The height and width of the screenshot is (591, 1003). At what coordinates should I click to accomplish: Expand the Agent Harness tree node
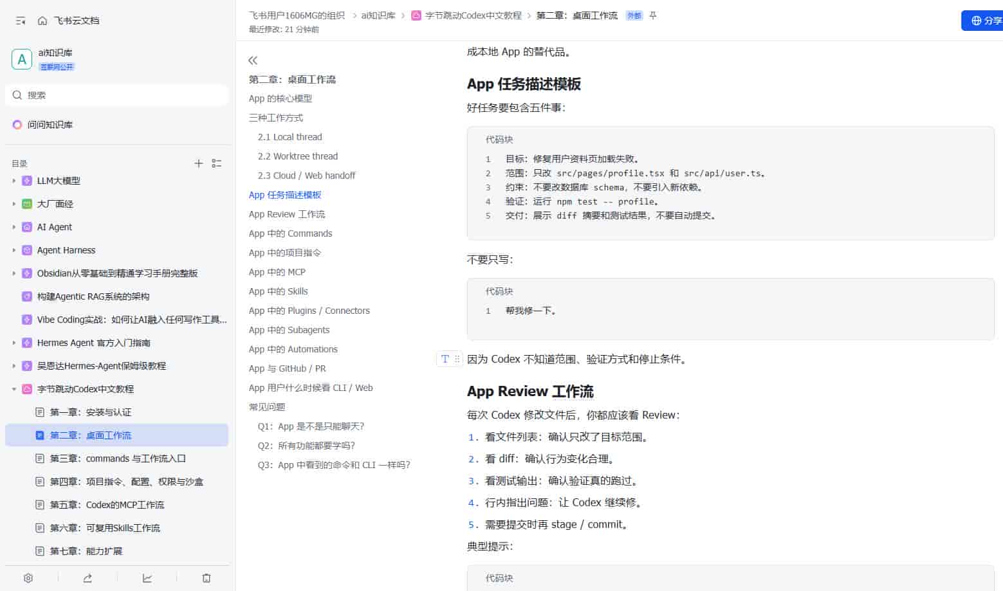pos(14,250)
